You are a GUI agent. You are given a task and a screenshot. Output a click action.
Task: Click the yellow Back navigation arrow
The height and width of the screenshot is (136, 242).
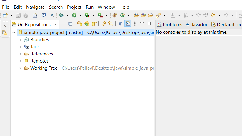[213, 15]
